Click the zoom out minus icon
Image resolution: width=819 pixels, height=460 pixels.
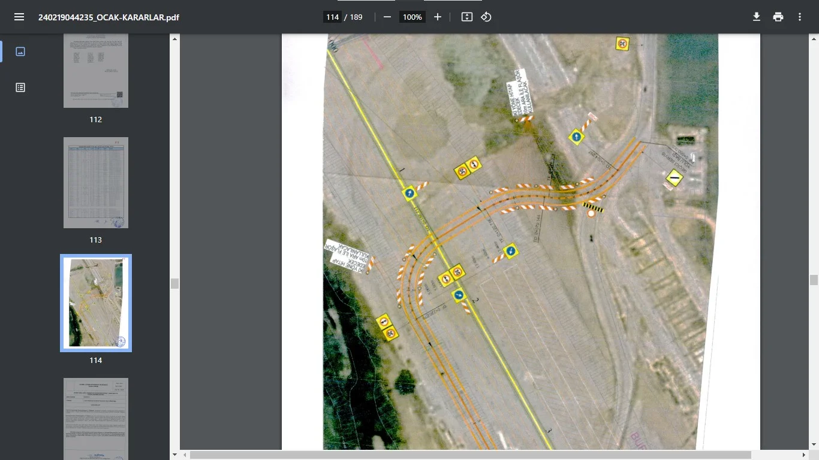(387, 17)
